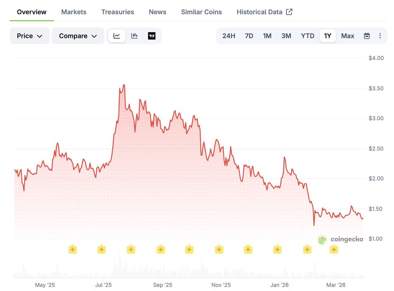Select the 24H time range
394x291 pixels.
tap(229, 36)
